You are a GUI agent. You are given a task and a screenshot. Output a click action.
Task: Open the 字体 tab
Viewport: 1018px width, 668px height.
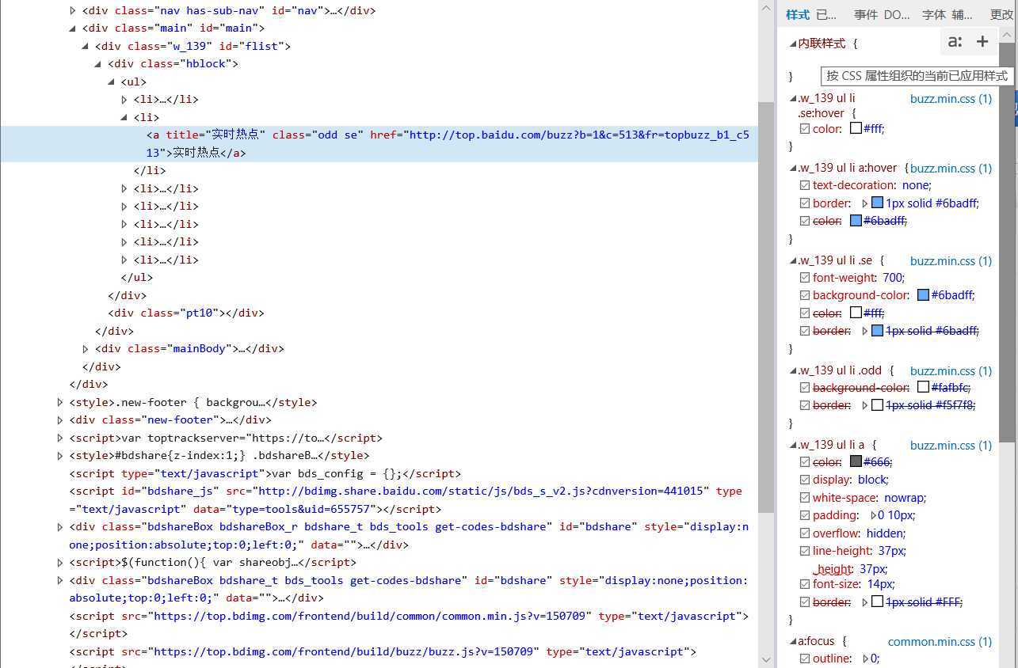(934, 14)
